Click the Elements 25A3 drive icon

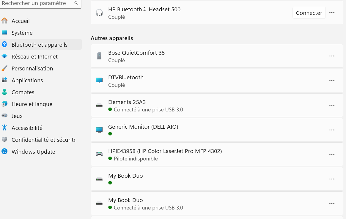pos(99,105)
